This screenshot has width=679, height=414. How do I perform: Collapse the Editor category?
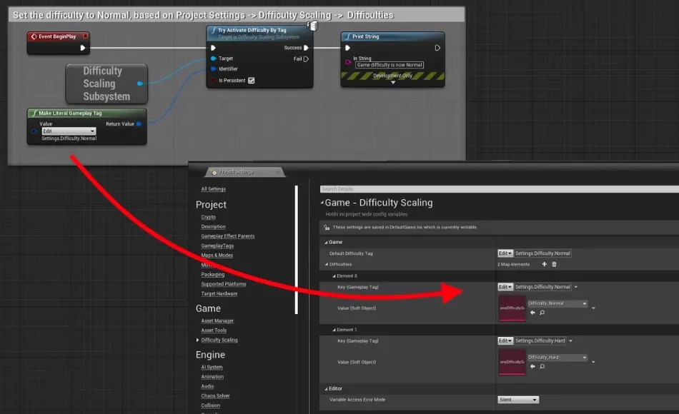coord(326,389)
